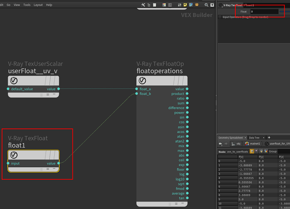Open the color palette grid icon
This screenshot has width=290, height=209.
(164, 5)
